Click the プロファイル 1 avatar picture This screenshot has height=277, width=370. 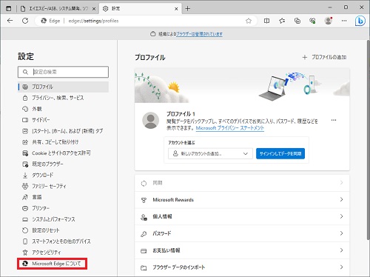click(151, 121)
